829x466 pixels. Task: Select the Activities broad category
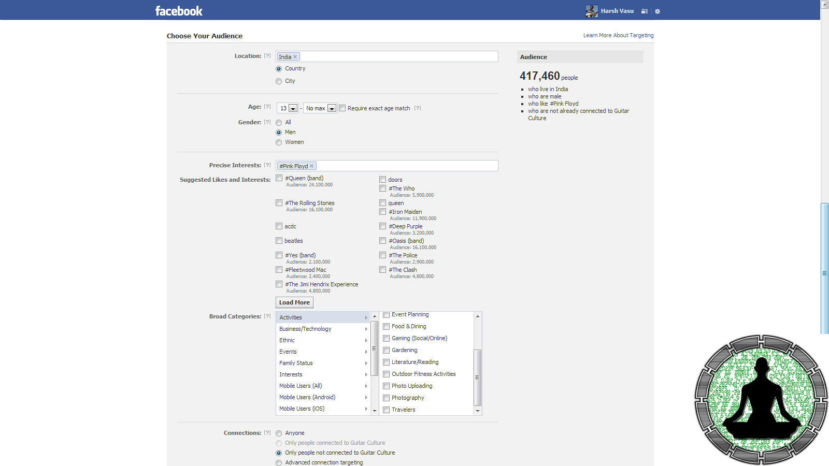pyautogui.click(x=323, y=318)
